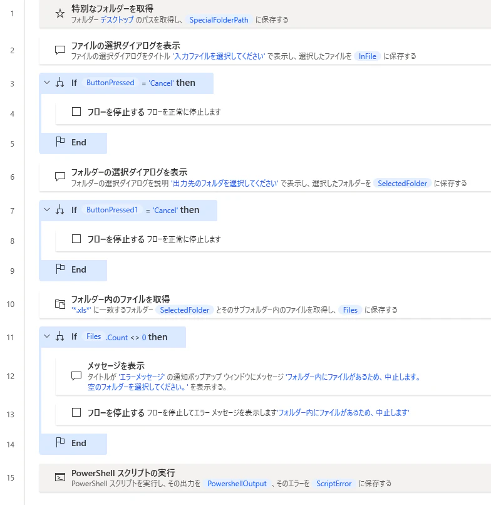Click the speech bubble icon of ファイルの選択ダイアログを表示
The width and height of the screenshot is (491, 505).
tap(60, 50)
